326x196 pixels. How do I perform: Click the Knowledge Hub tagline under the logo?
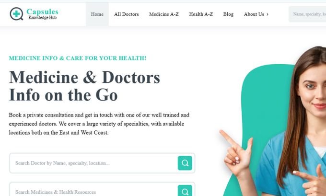[x=42, y=18]
